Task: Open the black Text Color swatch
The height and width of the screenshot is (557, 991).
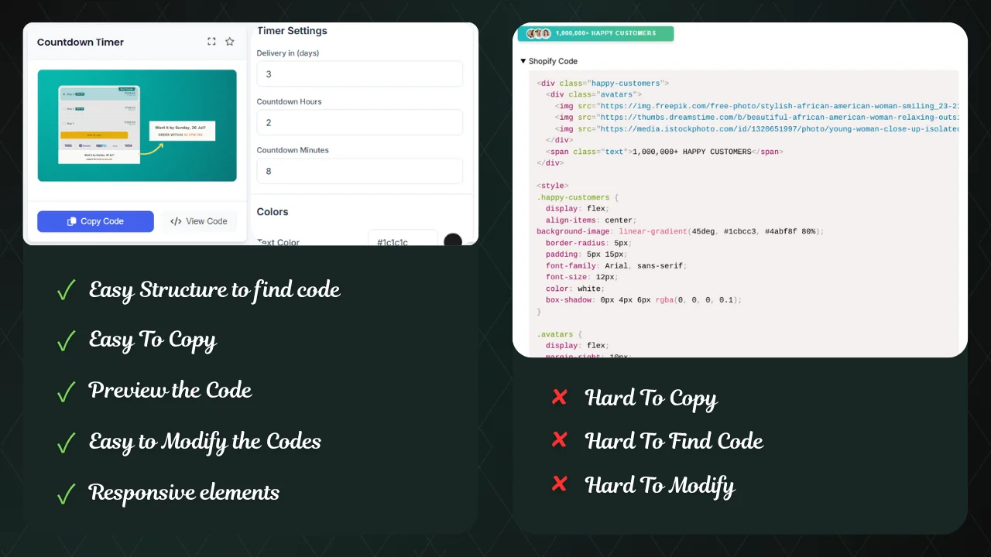Action: (453, 241)
